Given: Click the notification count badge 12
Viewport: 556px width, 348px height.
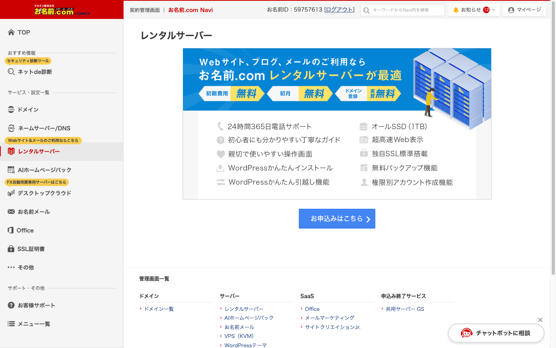Looking at the screenshot, I should (x=486, y=10).
